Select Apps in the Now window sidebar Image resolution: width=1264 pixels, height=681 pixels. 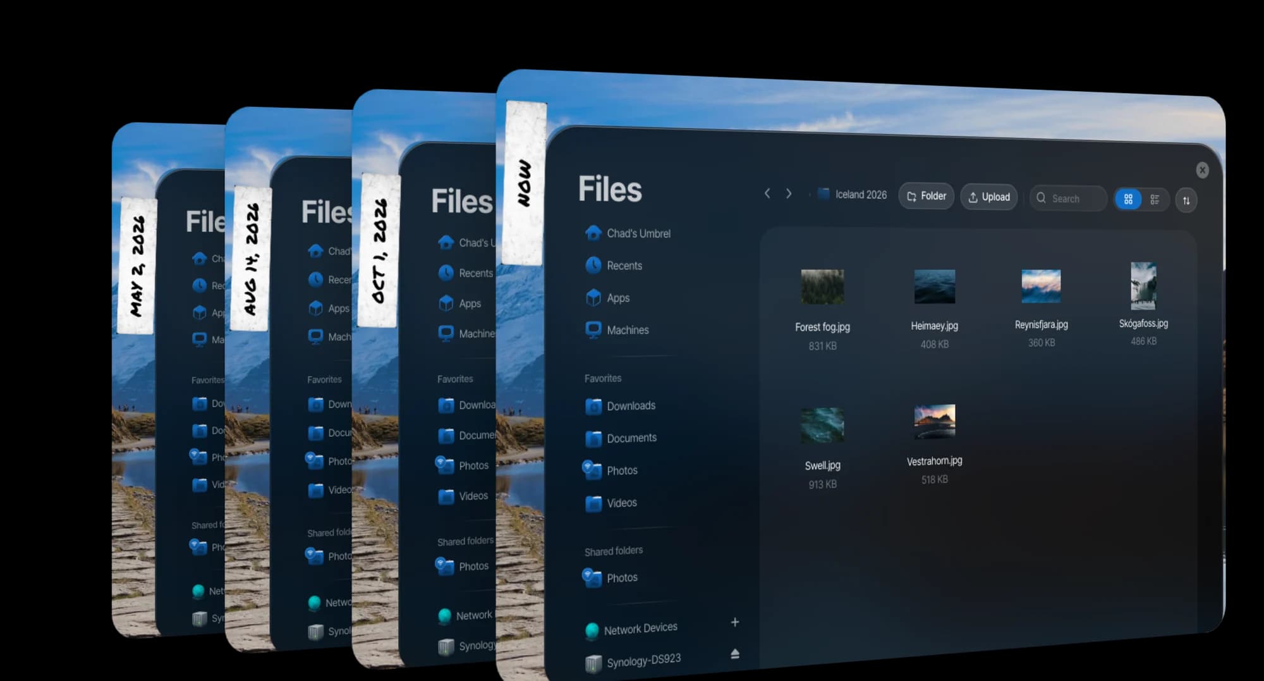(x=607, y=298)
